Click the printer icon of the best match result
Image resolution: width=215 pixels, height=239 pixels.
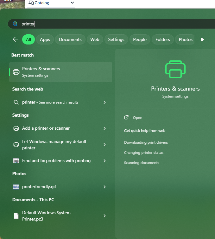tap(16, 72)
